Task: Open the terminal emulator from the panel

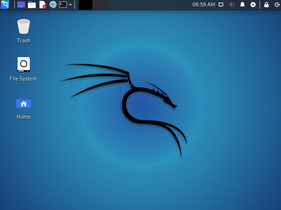Action: (x=63, y=5)
